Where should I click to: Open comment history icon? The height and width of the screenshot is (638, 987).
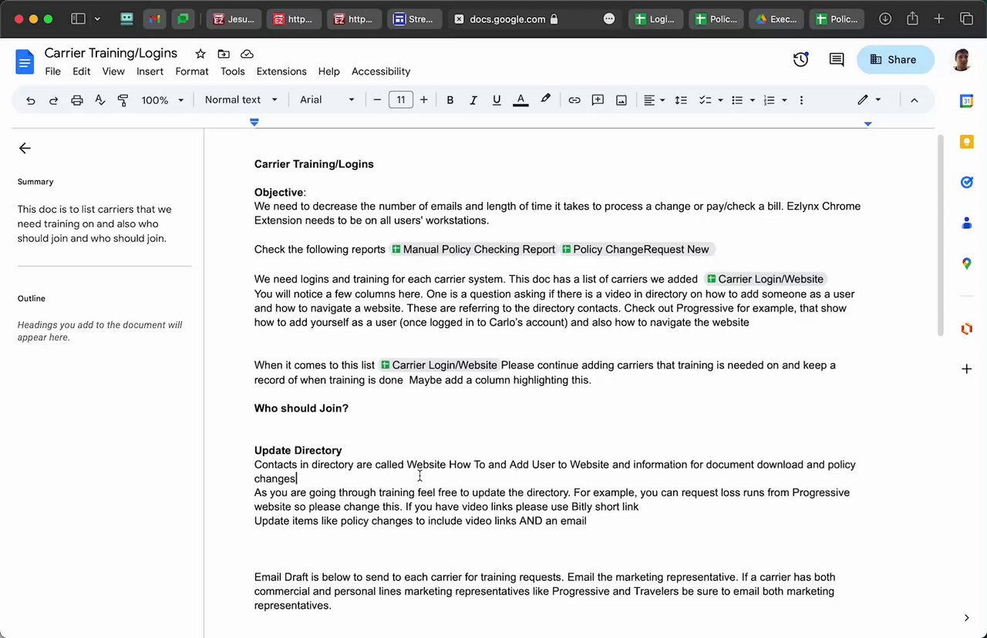point(836,59)
